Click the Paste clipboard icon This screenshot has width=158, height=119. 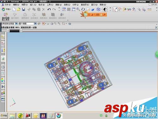(x=39, y=10)
